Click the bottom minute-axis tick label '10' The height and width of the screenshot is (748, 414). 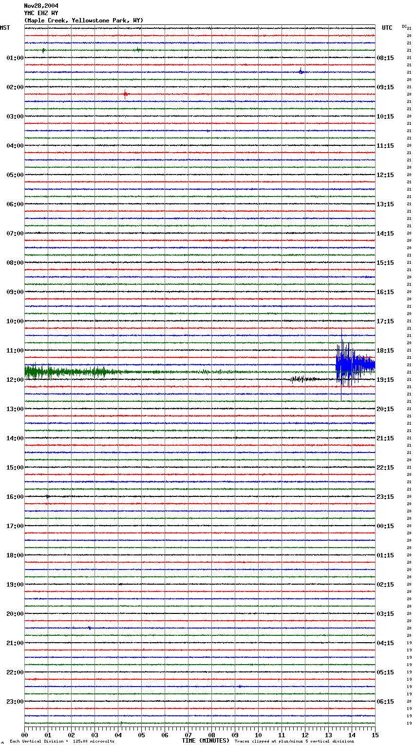258,735
